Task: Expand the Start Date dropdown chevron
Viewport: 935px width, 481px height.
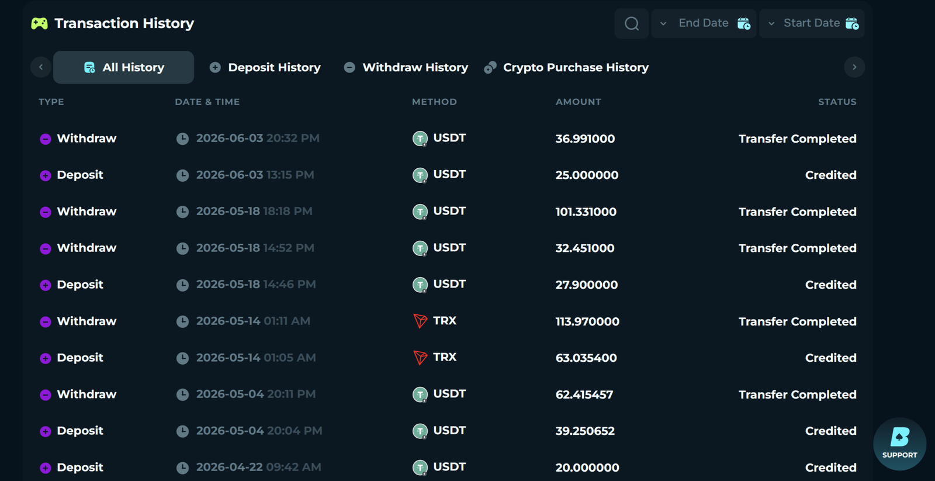Action: [x=771, y=24]
